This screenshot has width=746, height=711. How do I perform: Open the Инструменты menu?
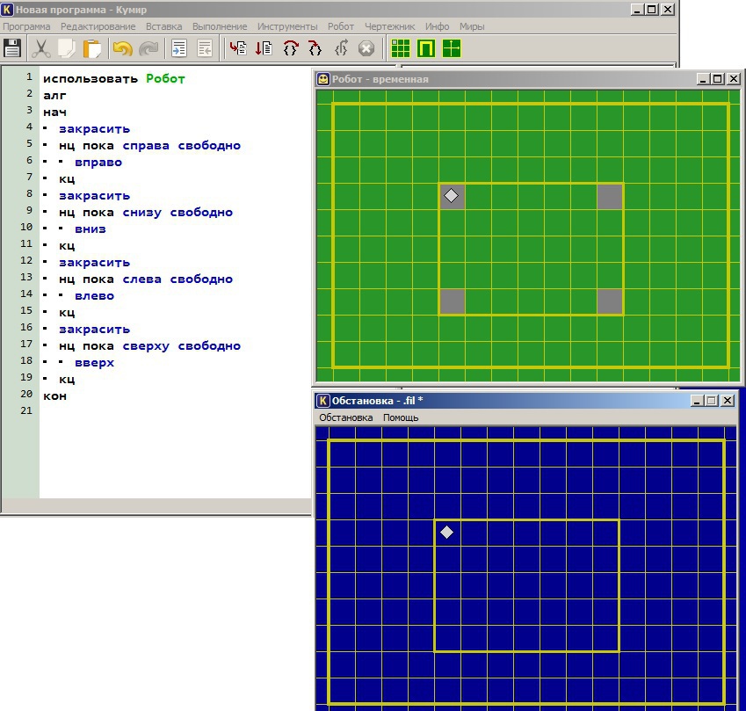click(x=286, y=26)
